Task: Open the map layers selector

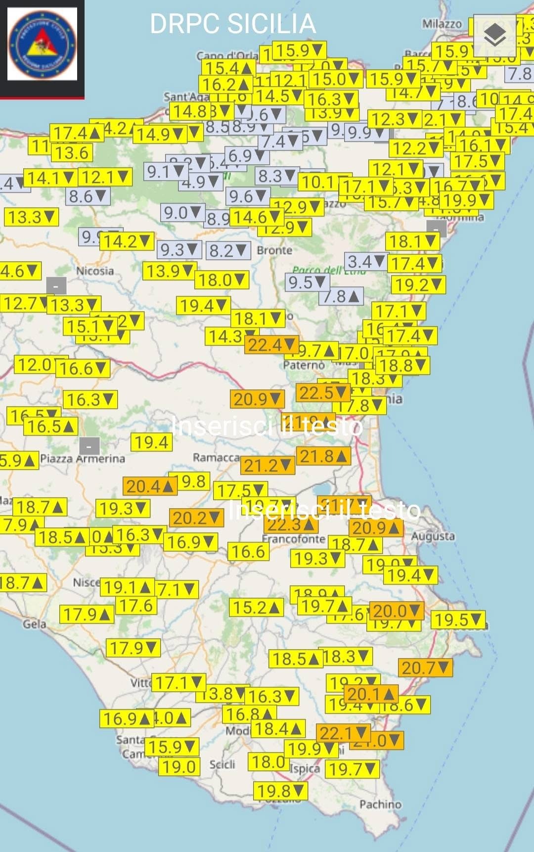Action: (x=495, y=36)
